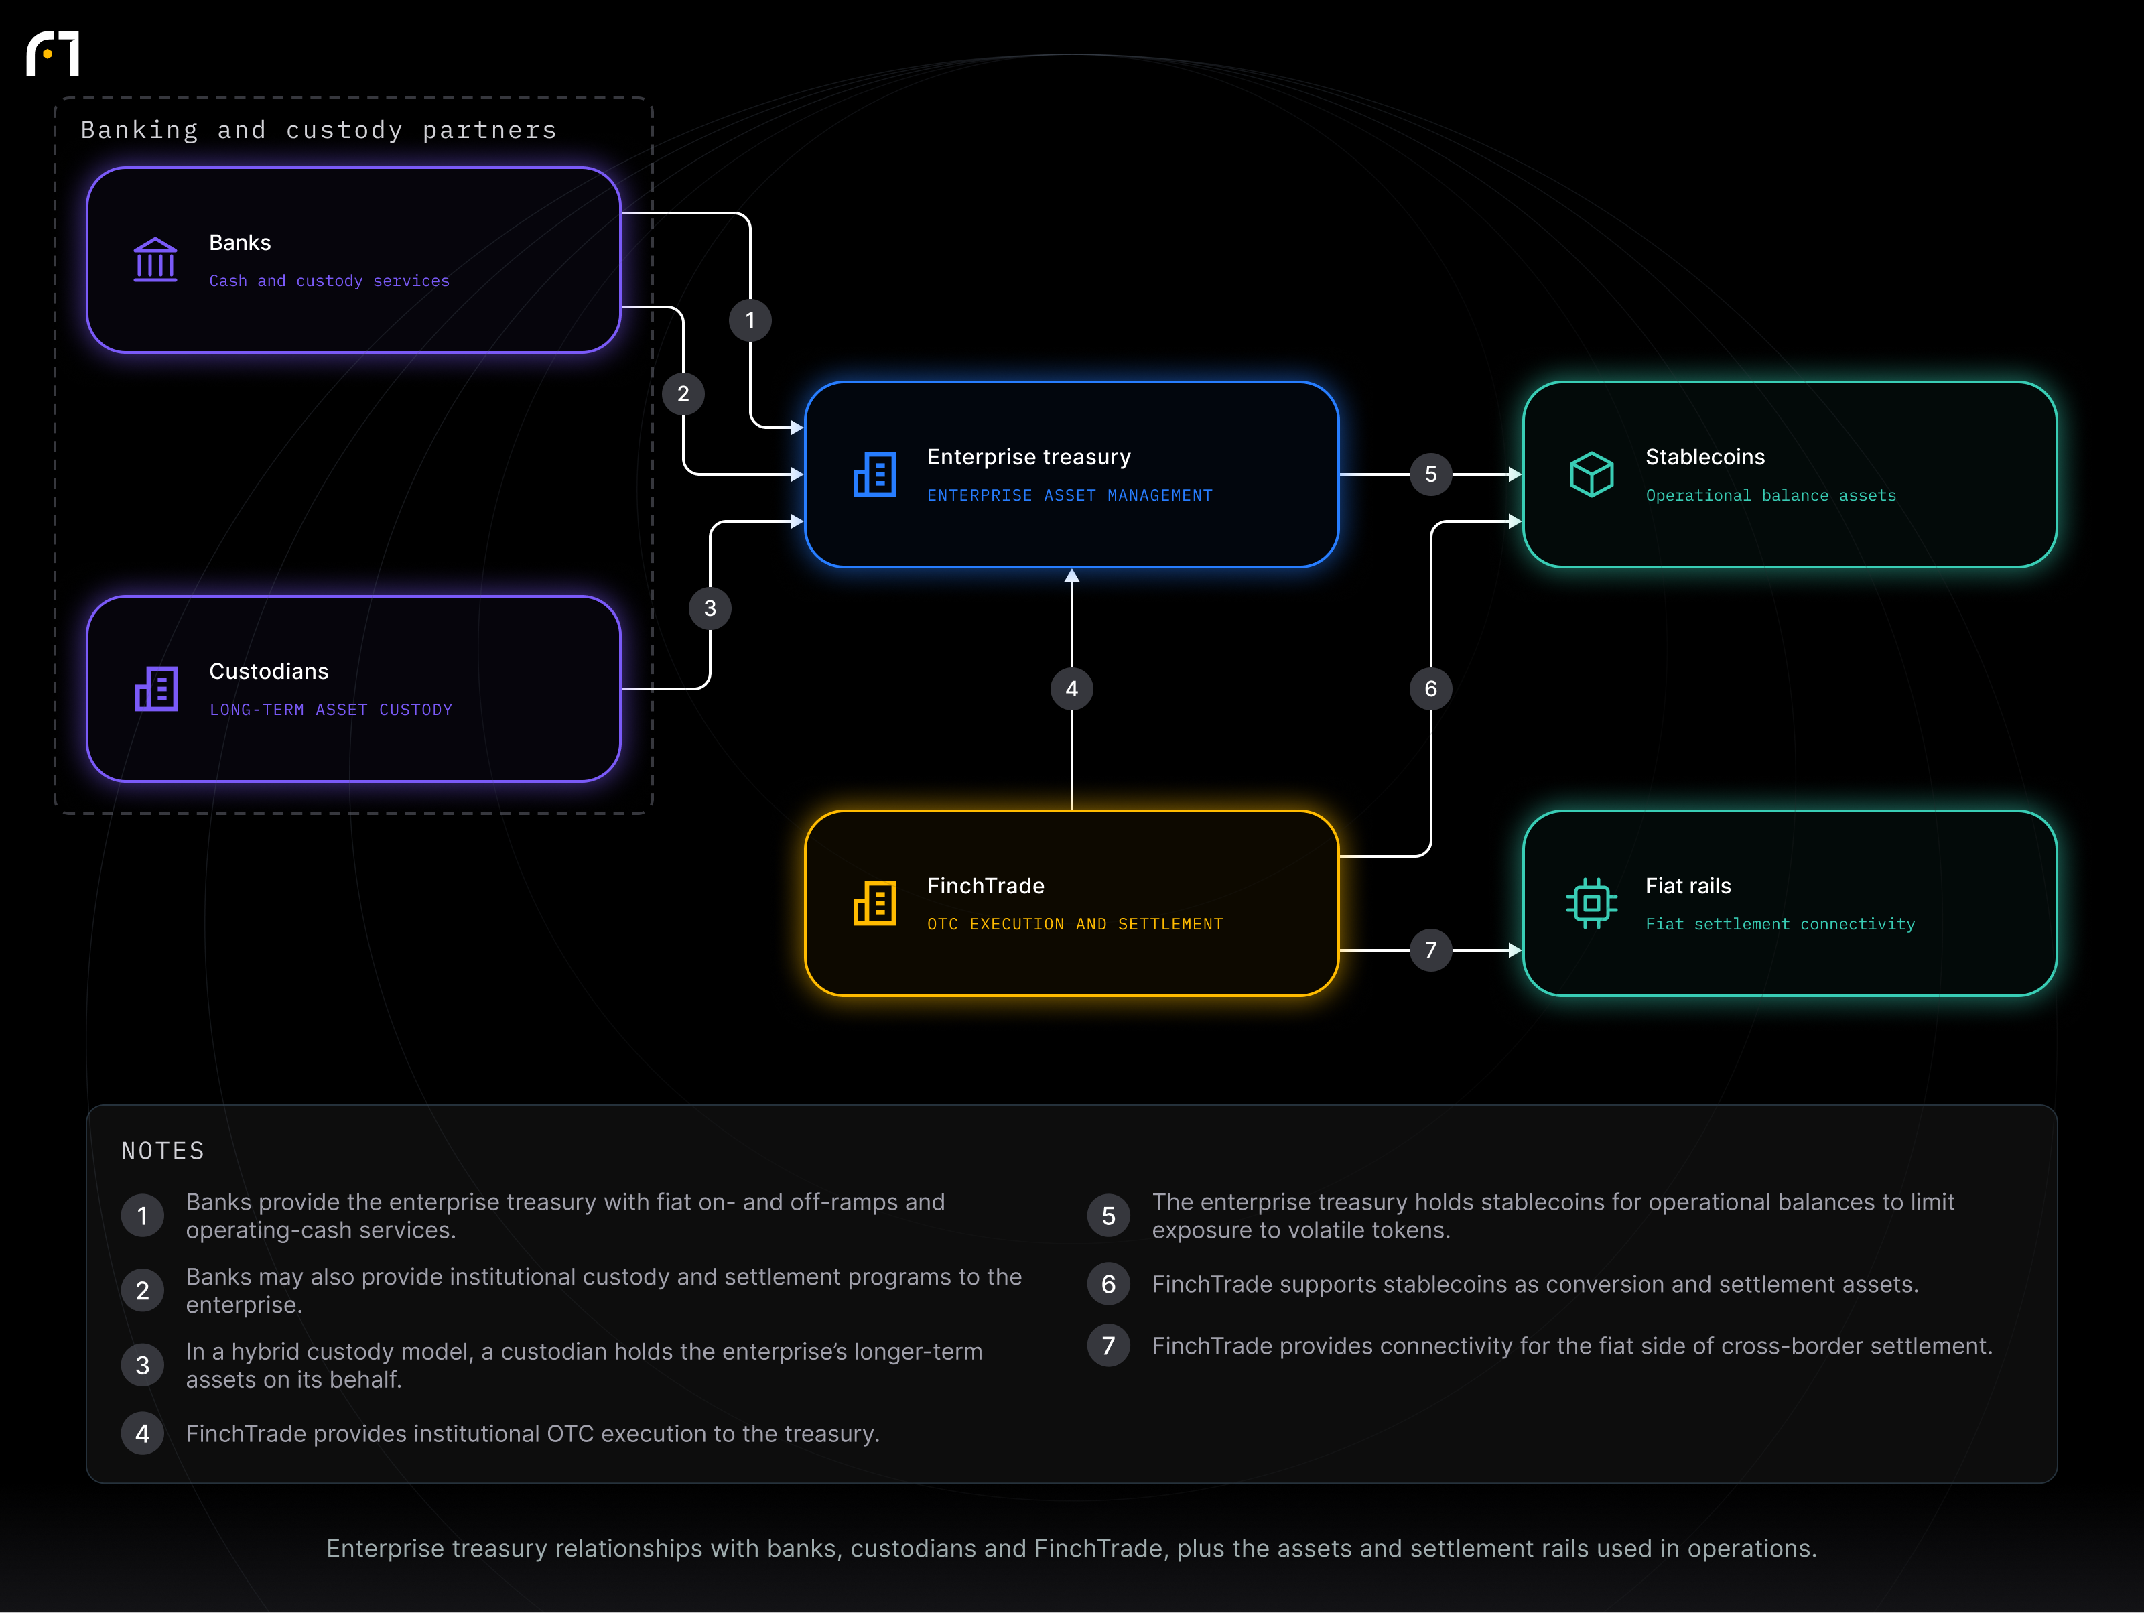
Task: Select the Stablecoins card title
Action: click(x=1705, y=458)
